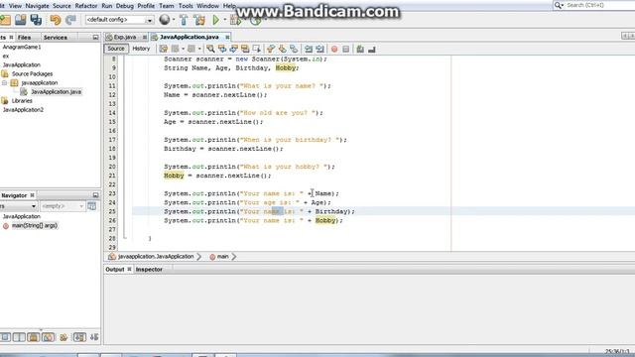Viewport: 635px width, 357px height.
Task: Click the New Project toolbar icon
Action: point(6,20)
